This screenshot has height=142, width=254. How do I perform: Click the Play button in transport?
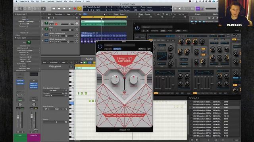69,9
